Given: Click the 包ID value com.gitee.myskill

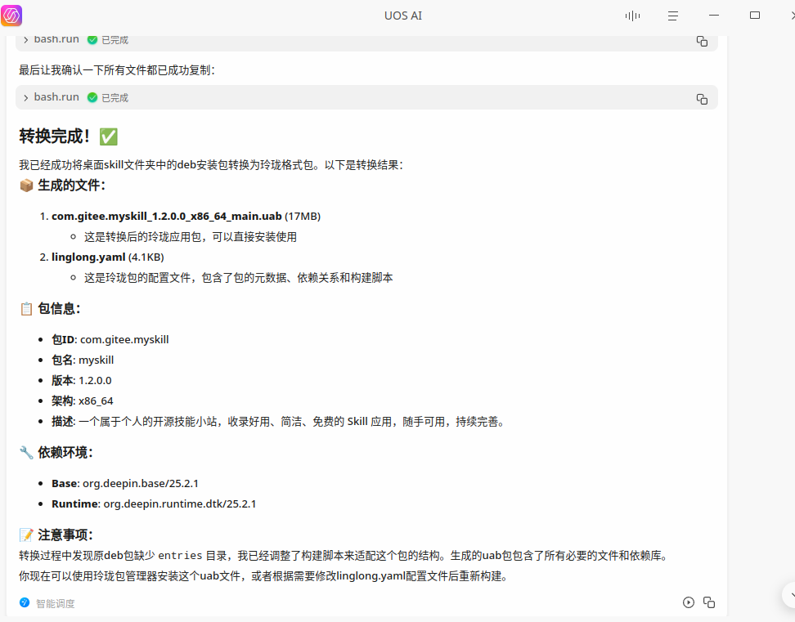Looking at the screenshot, I should click(124, 339).
